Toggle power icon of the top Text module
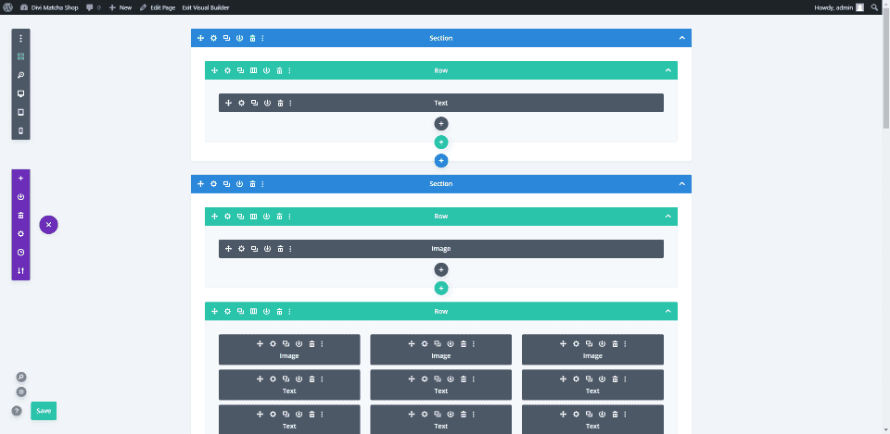 267,103
